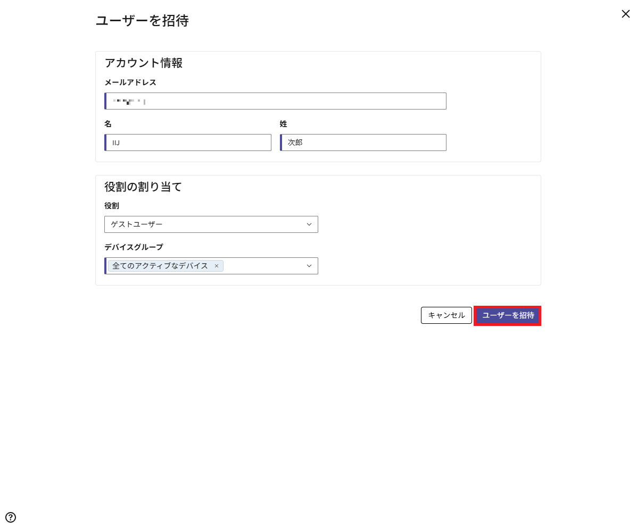Click the アカウント情報 section heading

click(x=144, y=63)
